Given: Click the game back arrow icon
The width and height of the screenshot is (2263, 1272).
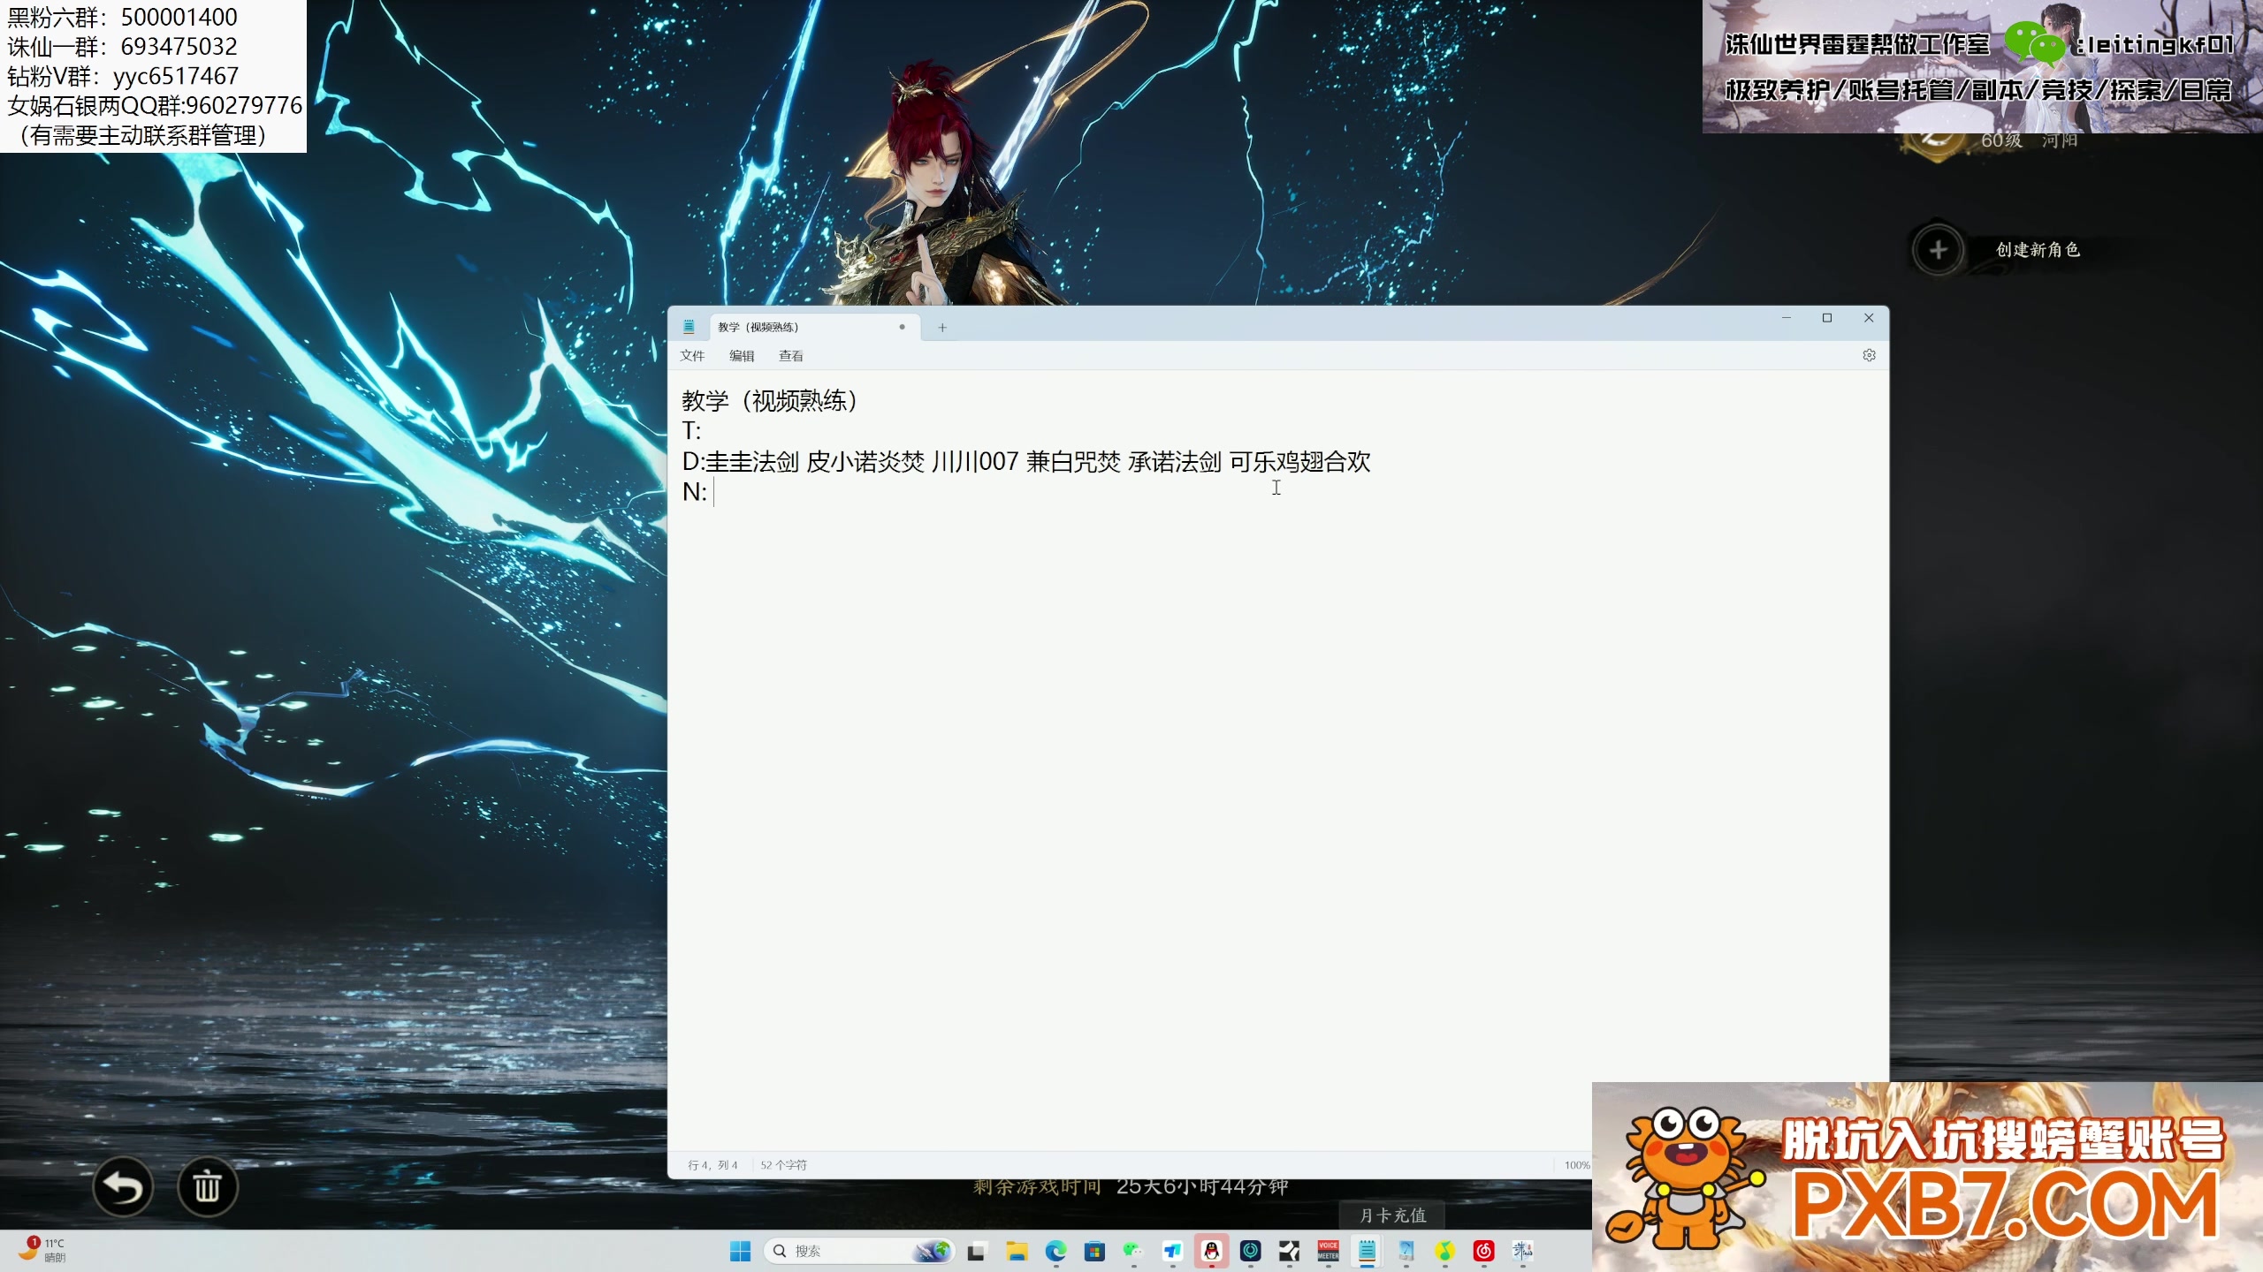Looking at the screenshot, I should pos(123,1187).
